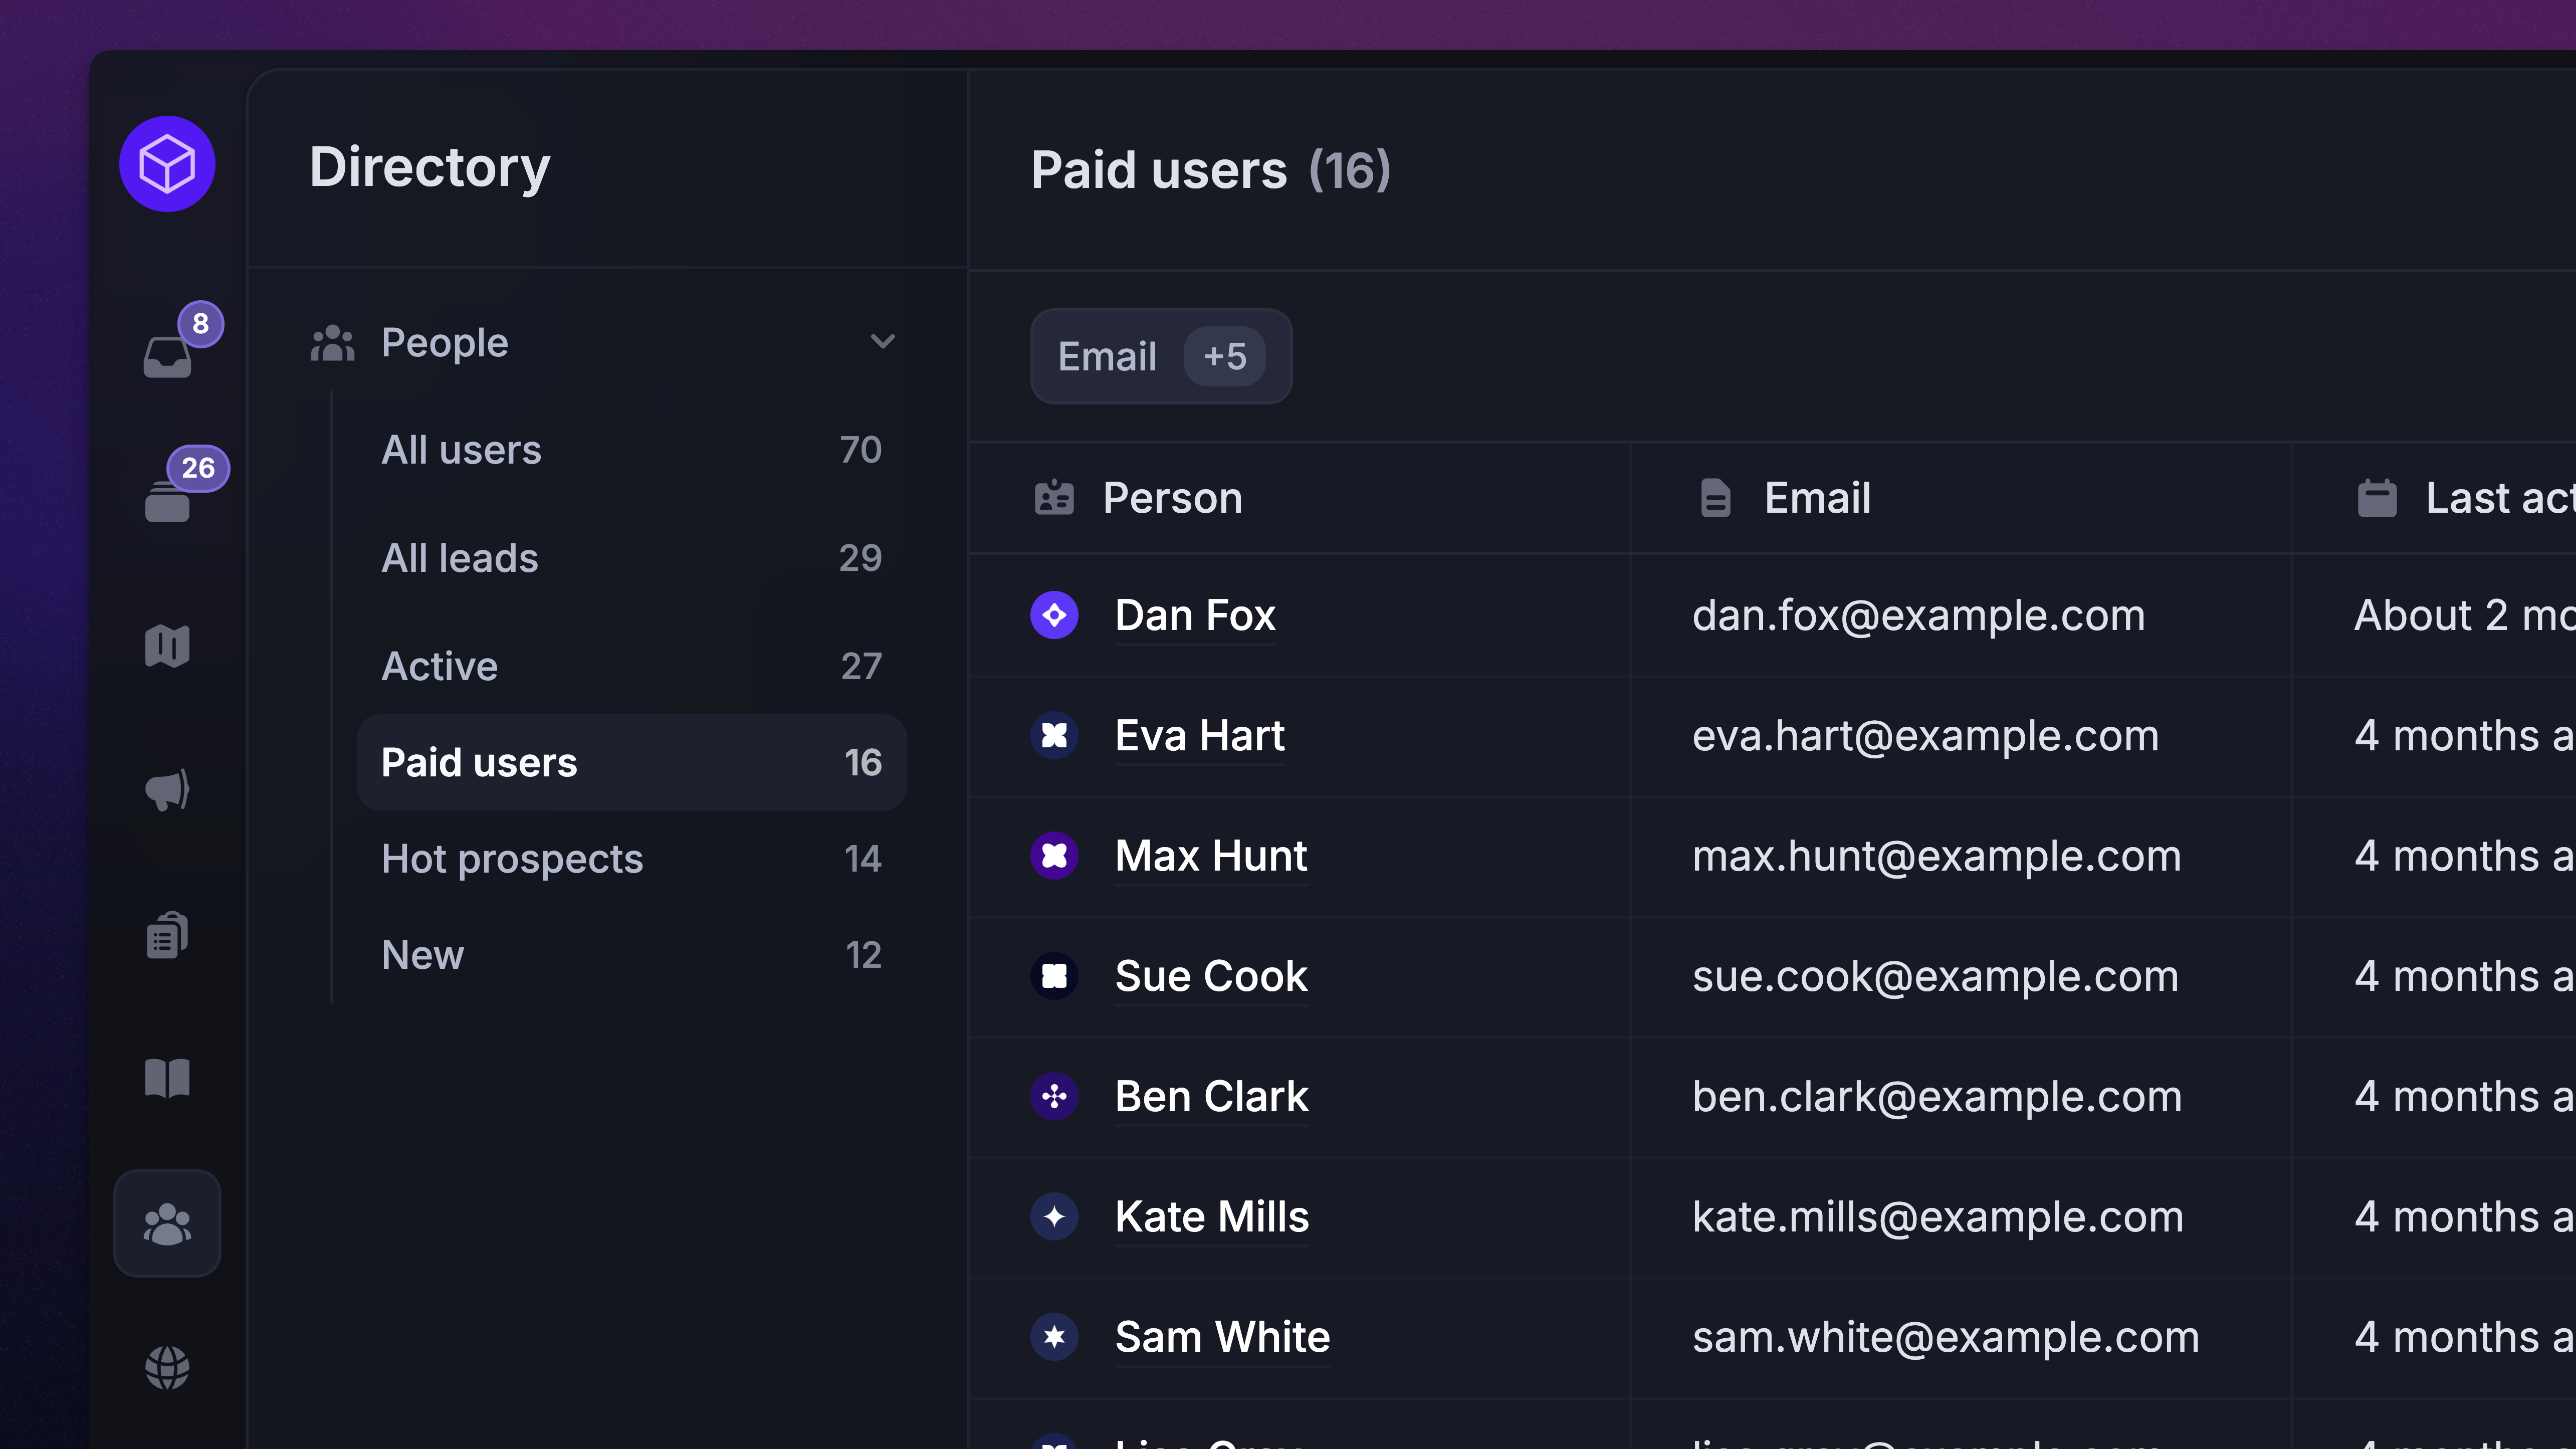The width and height of the screenshot is (2576, 1449).
Task: Select the people group icon in sidebar
Action: coord(167,1223)
